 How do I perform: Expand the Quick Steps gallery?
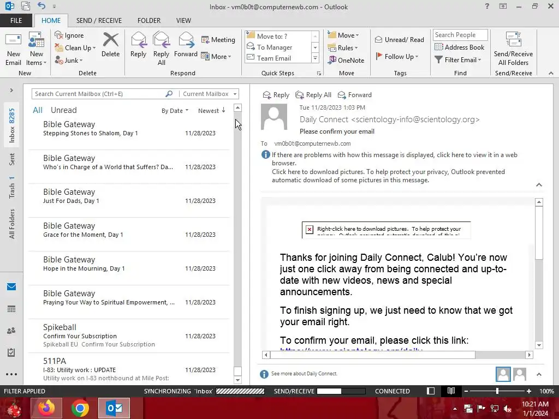click(x=315, y=58)
